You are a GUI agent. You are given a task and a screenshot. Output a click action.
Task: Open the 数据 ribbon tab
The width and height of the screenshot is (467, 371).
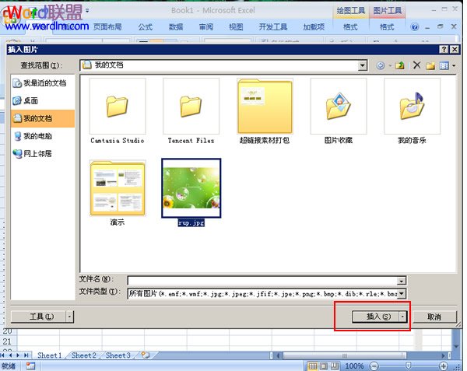(x=176, y=27)
